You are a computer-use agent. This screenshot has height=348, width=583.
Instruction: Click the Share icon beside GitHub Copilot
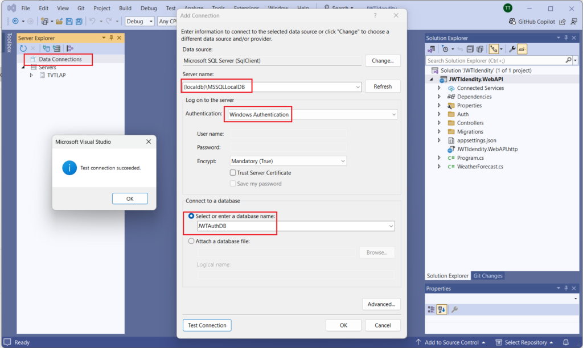tap(563, 22)
